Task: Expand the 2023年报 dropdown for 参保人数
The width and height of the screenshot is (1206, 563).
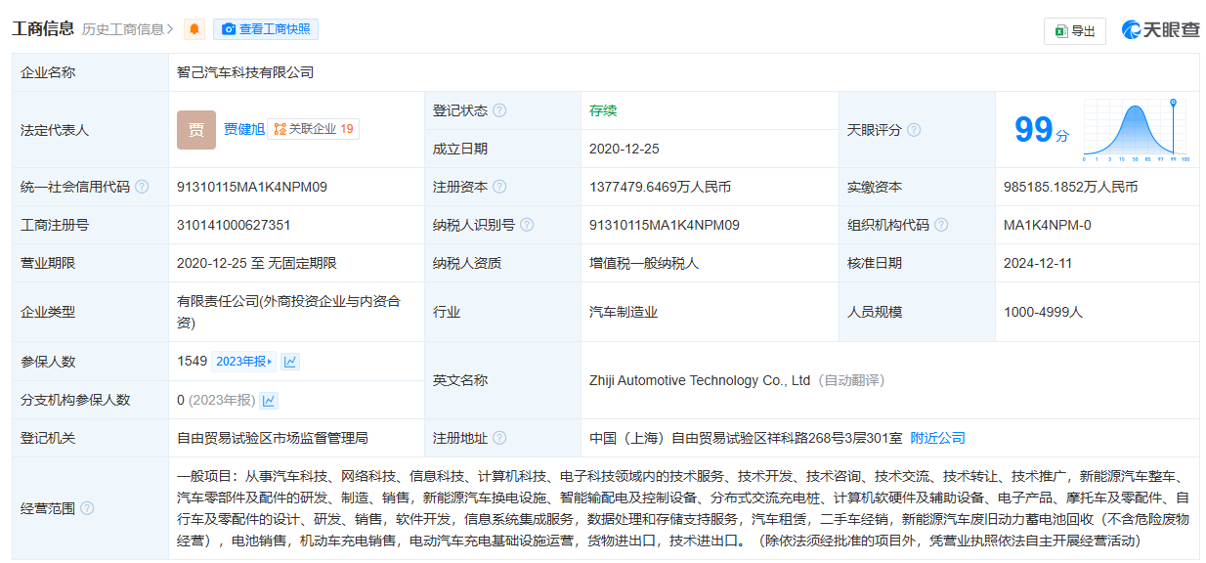Action: 244,362
